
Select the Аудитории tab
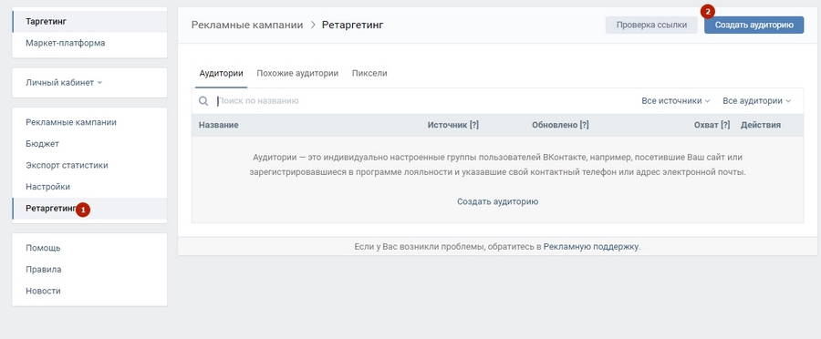coord(221,73)
